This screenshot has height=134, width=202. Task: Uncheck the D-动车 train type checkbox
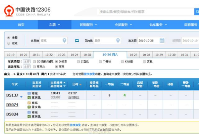click(56, 62)
